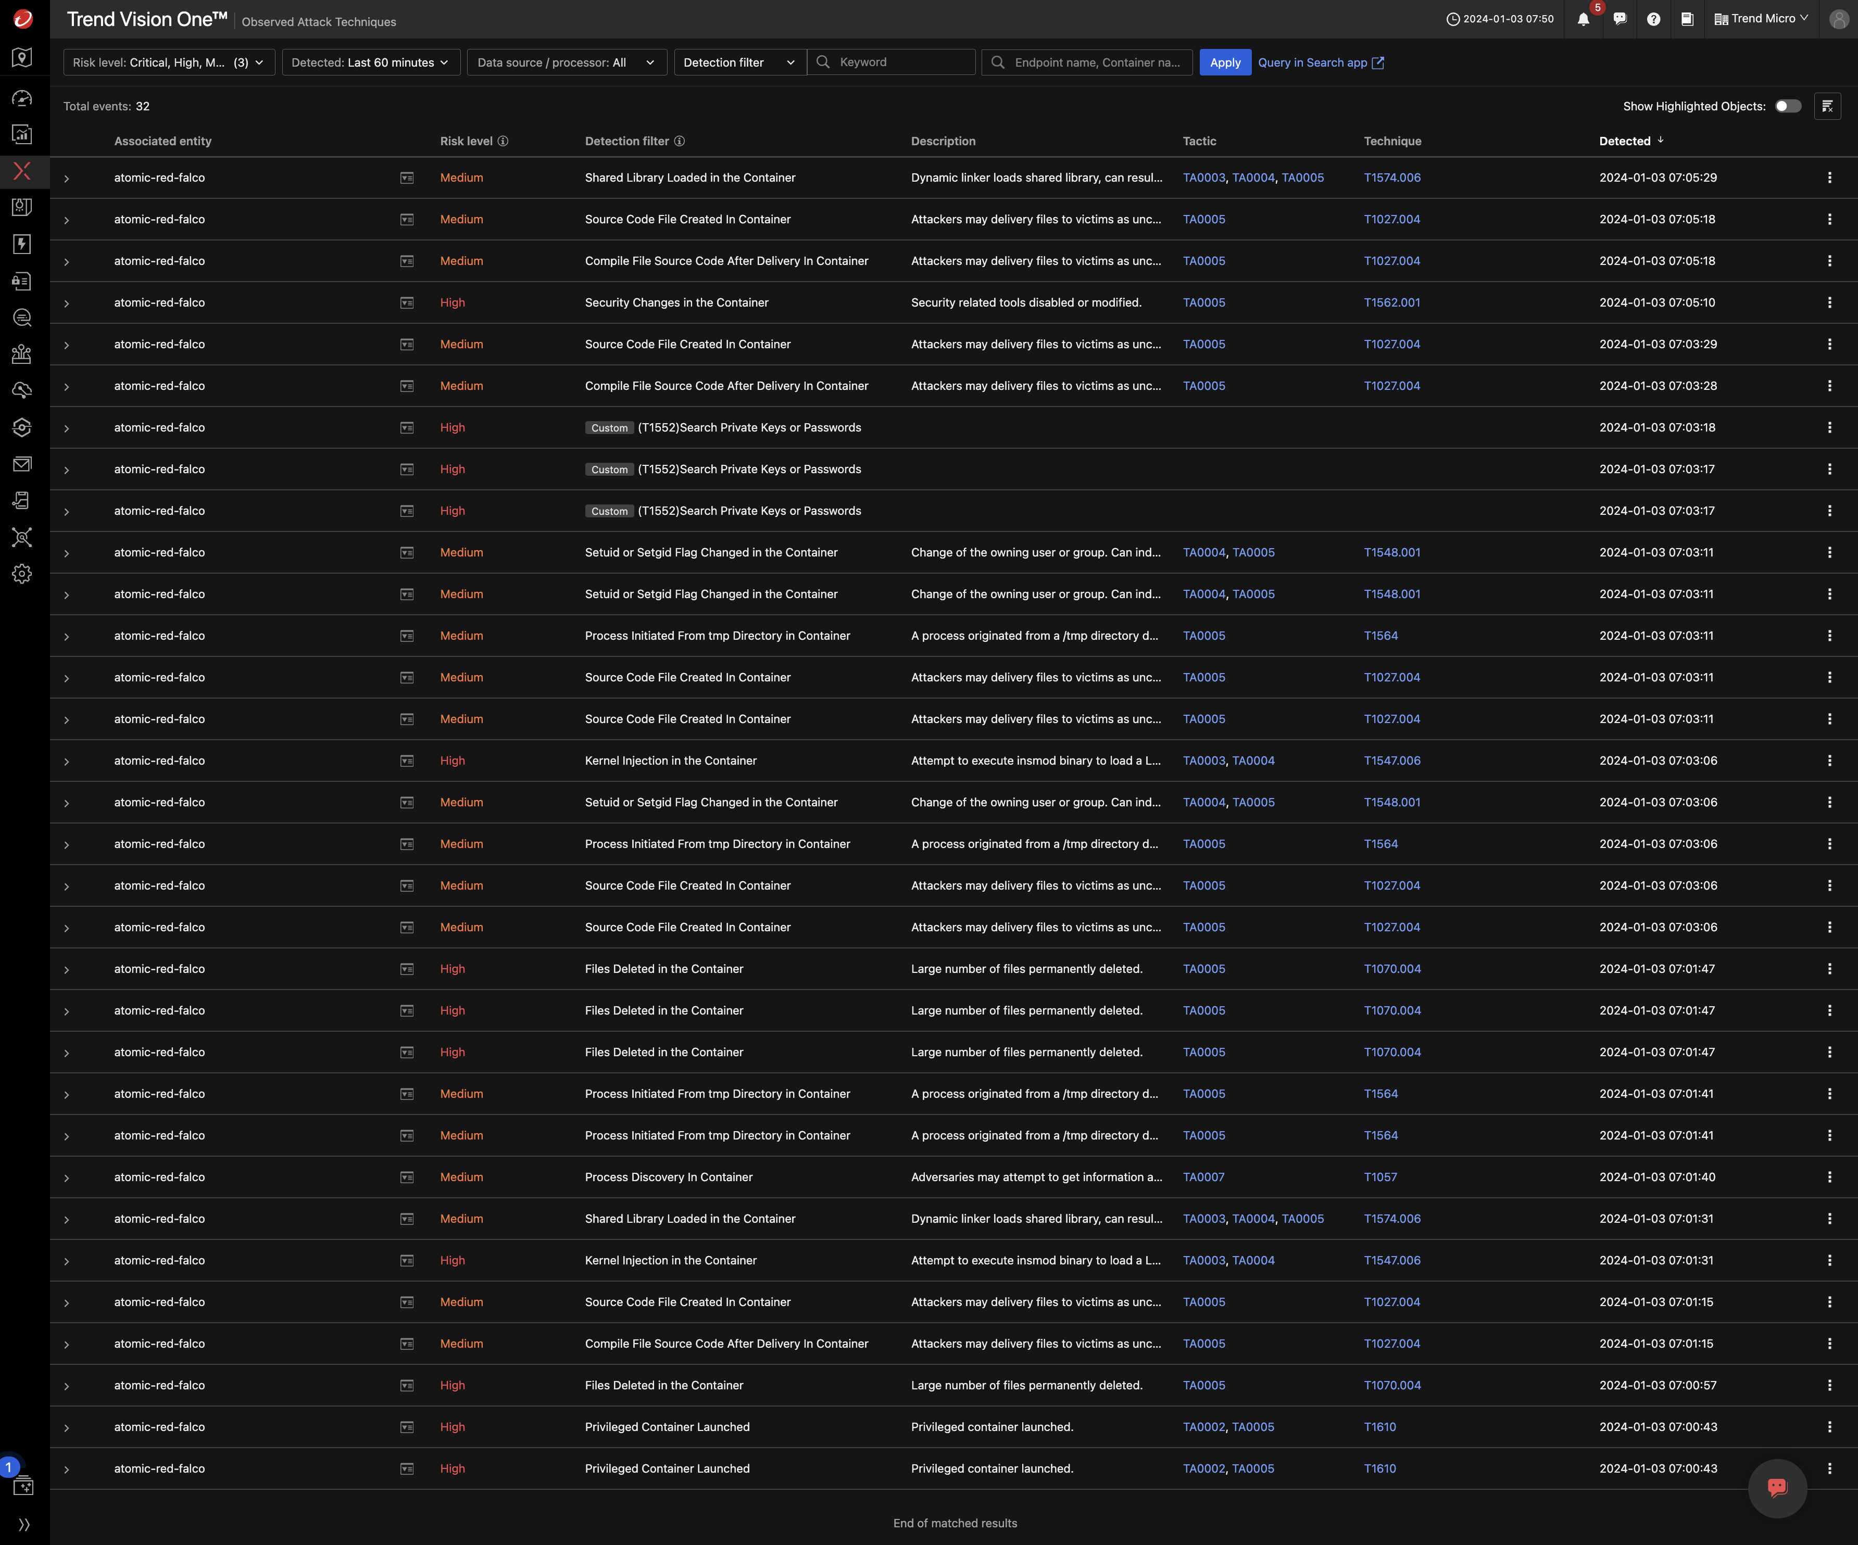Expand the Security Changes in the Container row

tap(66, 303)
